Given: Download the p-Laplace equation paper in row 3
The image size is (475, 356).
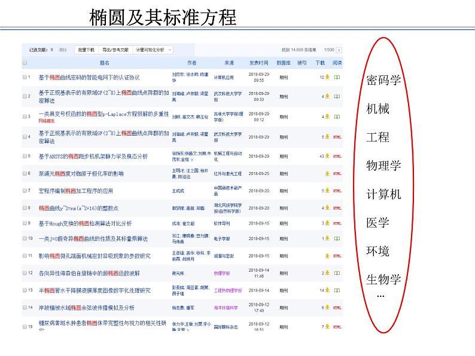Looking at the screenshot, I should (x=327, y=116).
